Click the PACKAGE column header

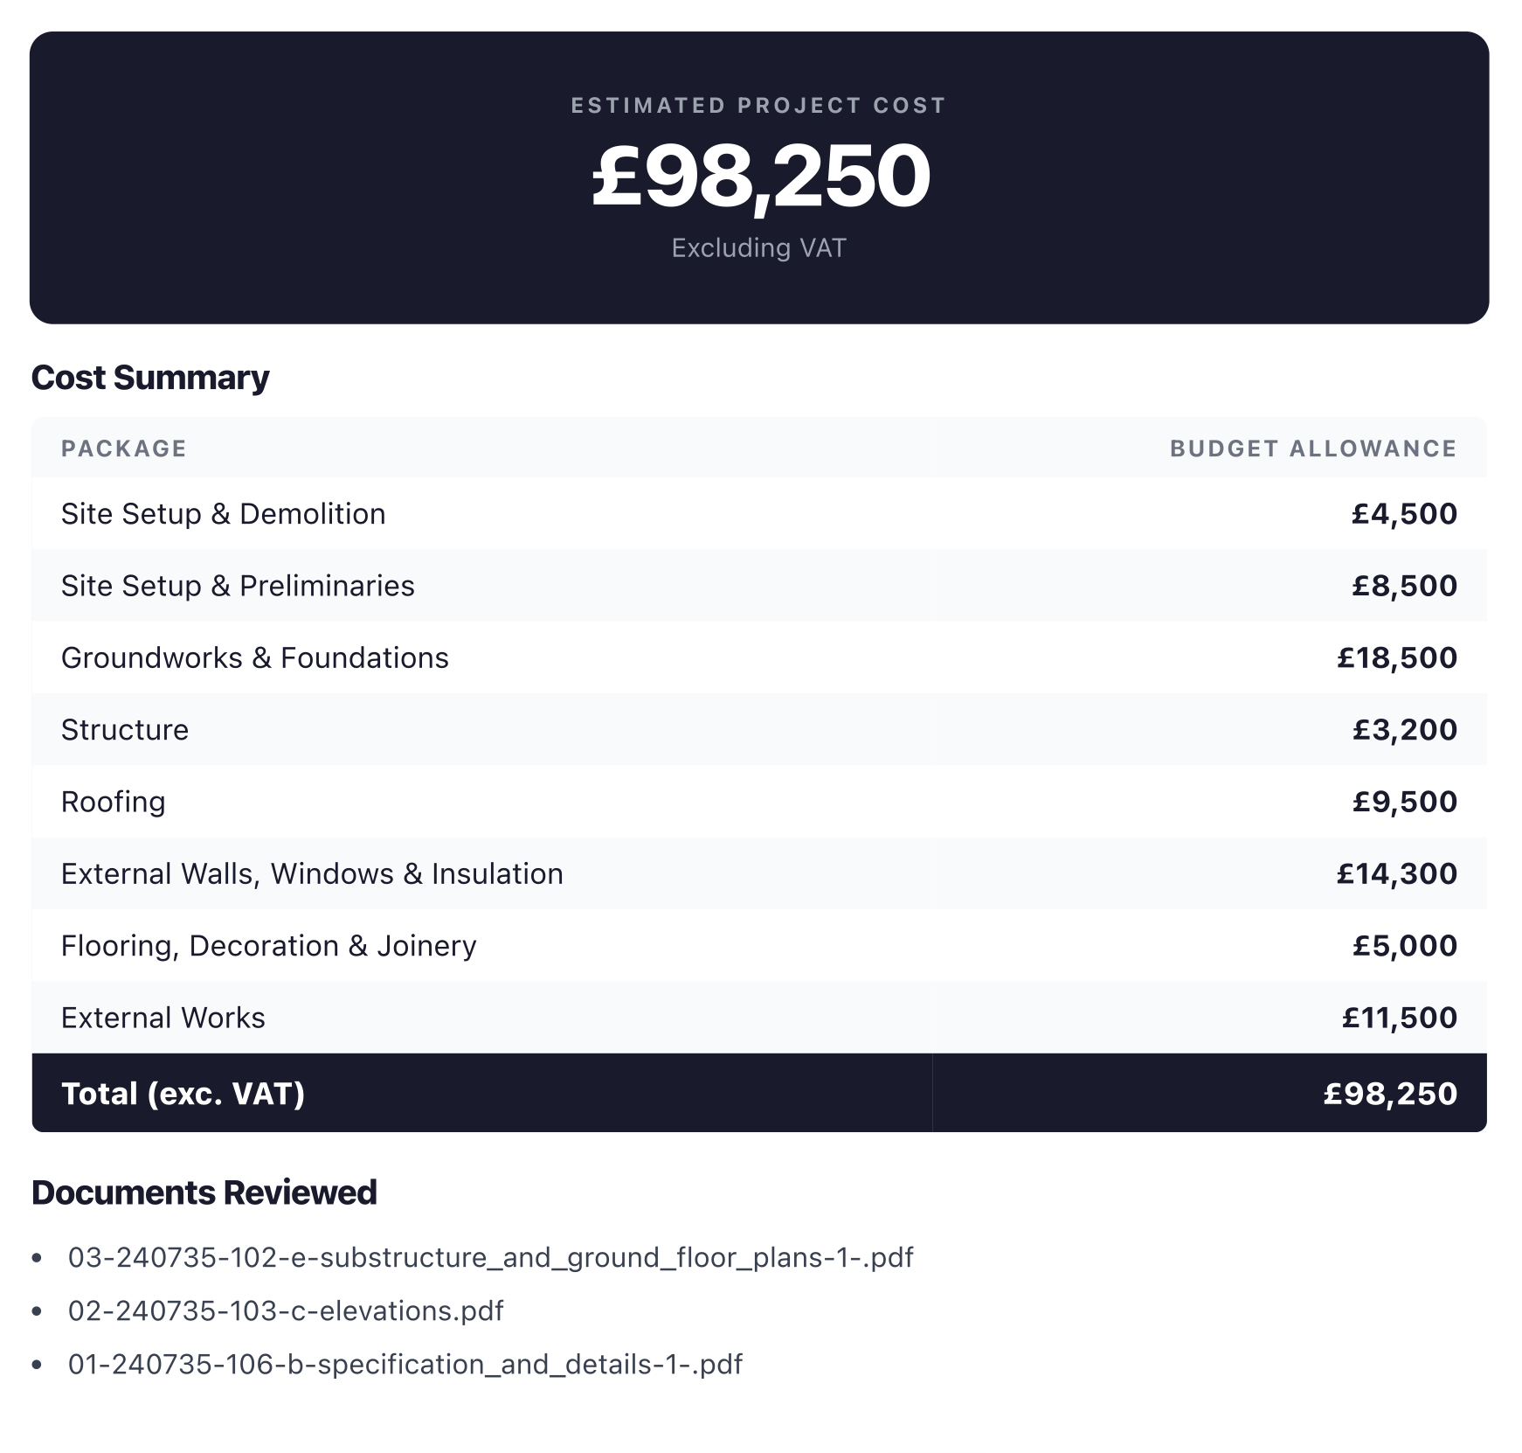[x=124, y=448]
